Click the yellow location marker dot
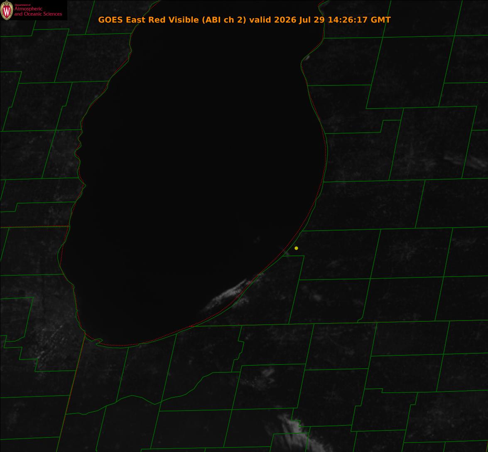Image resolution: width=488 pixels, height=452 pixels. point(296,248)
